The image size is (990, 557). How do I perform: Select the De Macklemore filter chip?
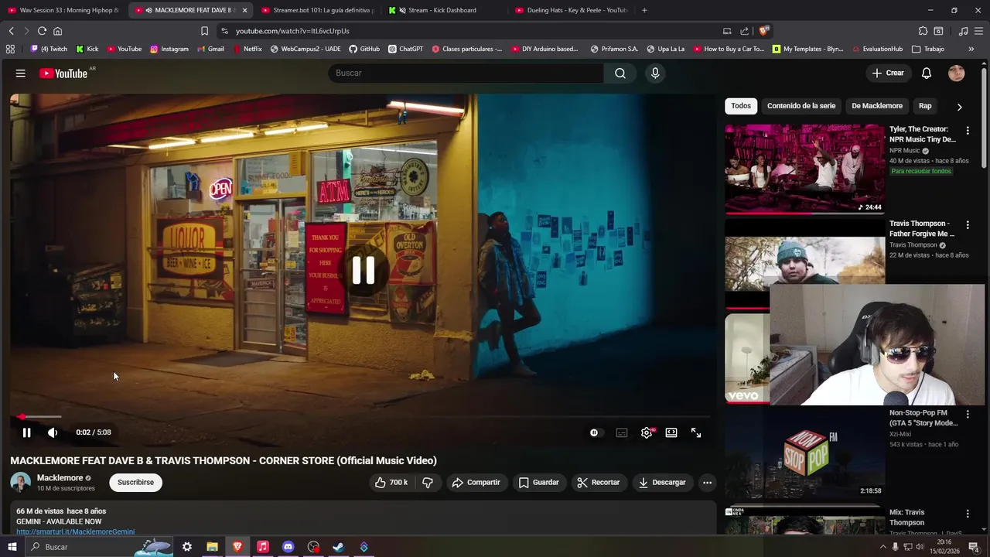[877, 106]
